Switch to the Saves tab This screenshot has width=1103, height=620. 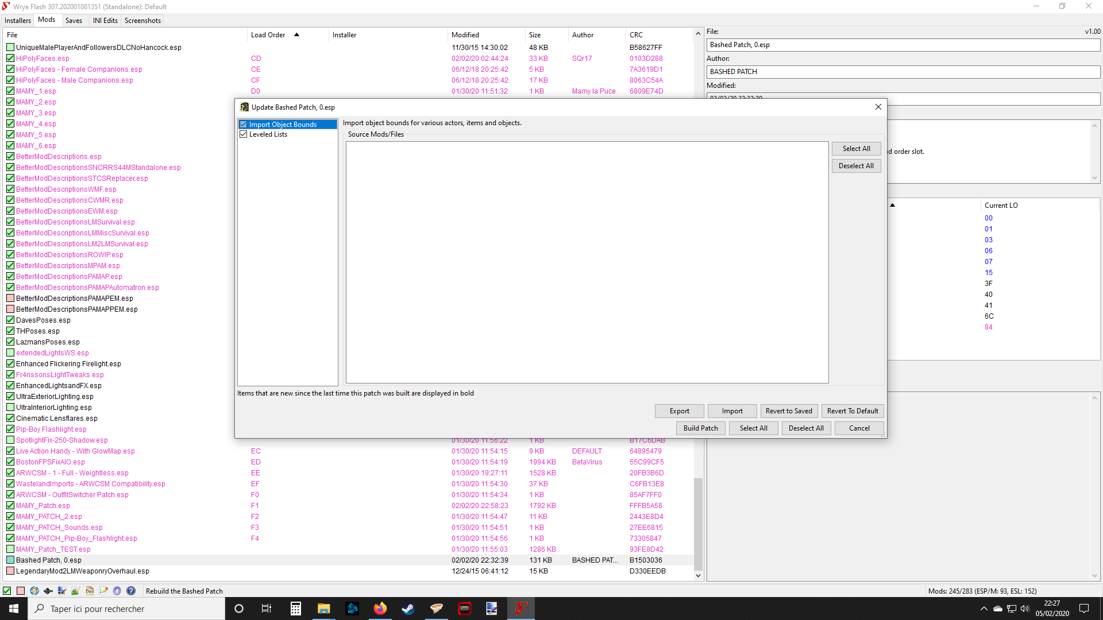pyautogui.click(x=74, y=21)
